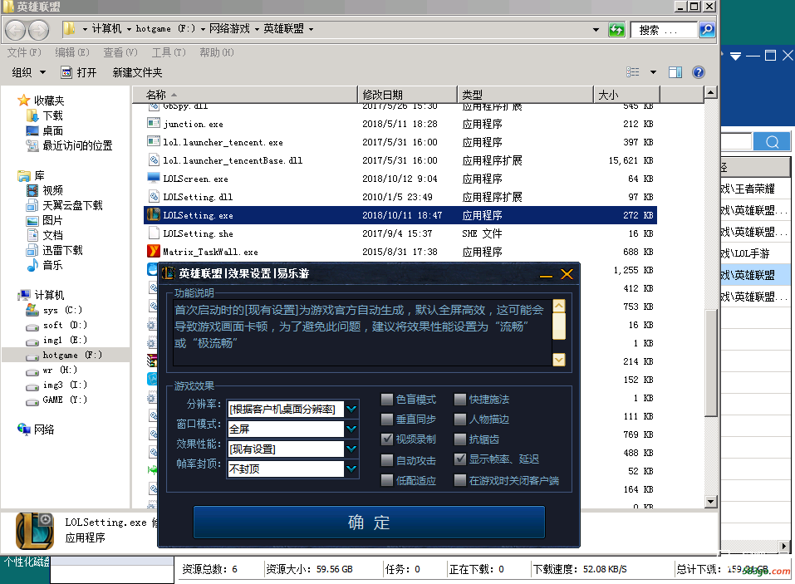Uncheck the 显示帧率、延迟 checkbox
The height and width of the screenshot is (584, 795).
(460, 459)
